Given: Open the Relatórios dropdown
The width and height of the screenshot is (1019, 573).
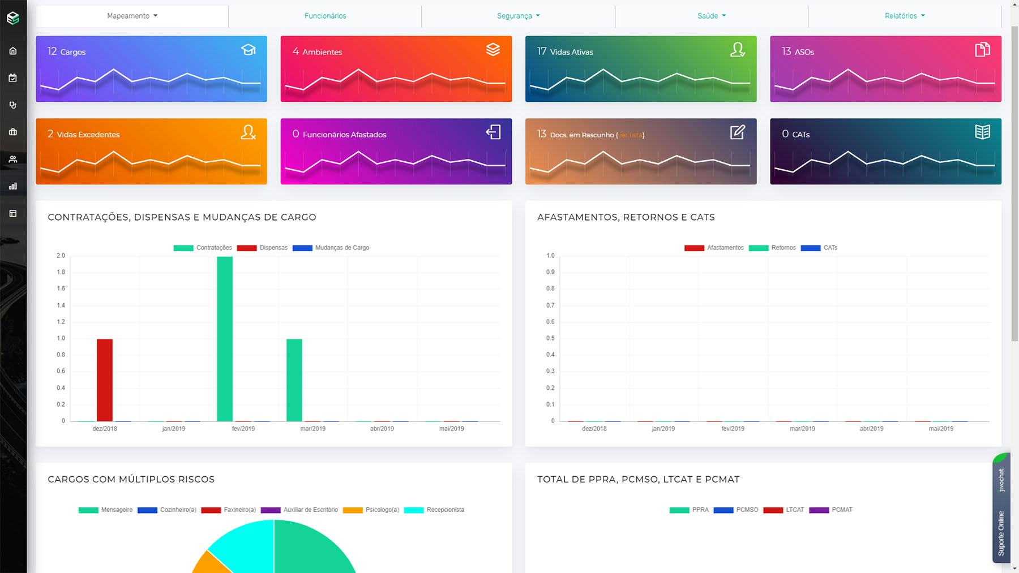Looking at the screenshot, I should (x=905, y=15).
